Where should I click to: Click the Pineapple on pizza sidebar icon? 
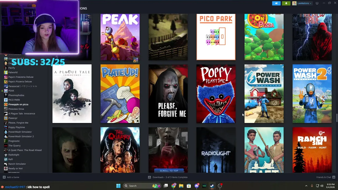[x=6, y=104]
